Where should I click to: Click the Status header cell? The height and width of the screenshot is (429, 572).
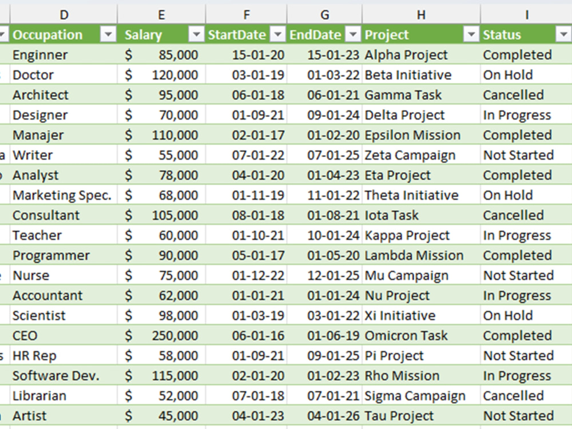pos(526,35)
